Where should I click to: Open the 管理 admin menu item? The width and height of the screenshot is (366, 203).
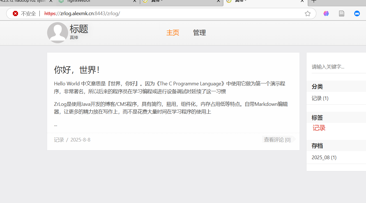pos(199,33)
